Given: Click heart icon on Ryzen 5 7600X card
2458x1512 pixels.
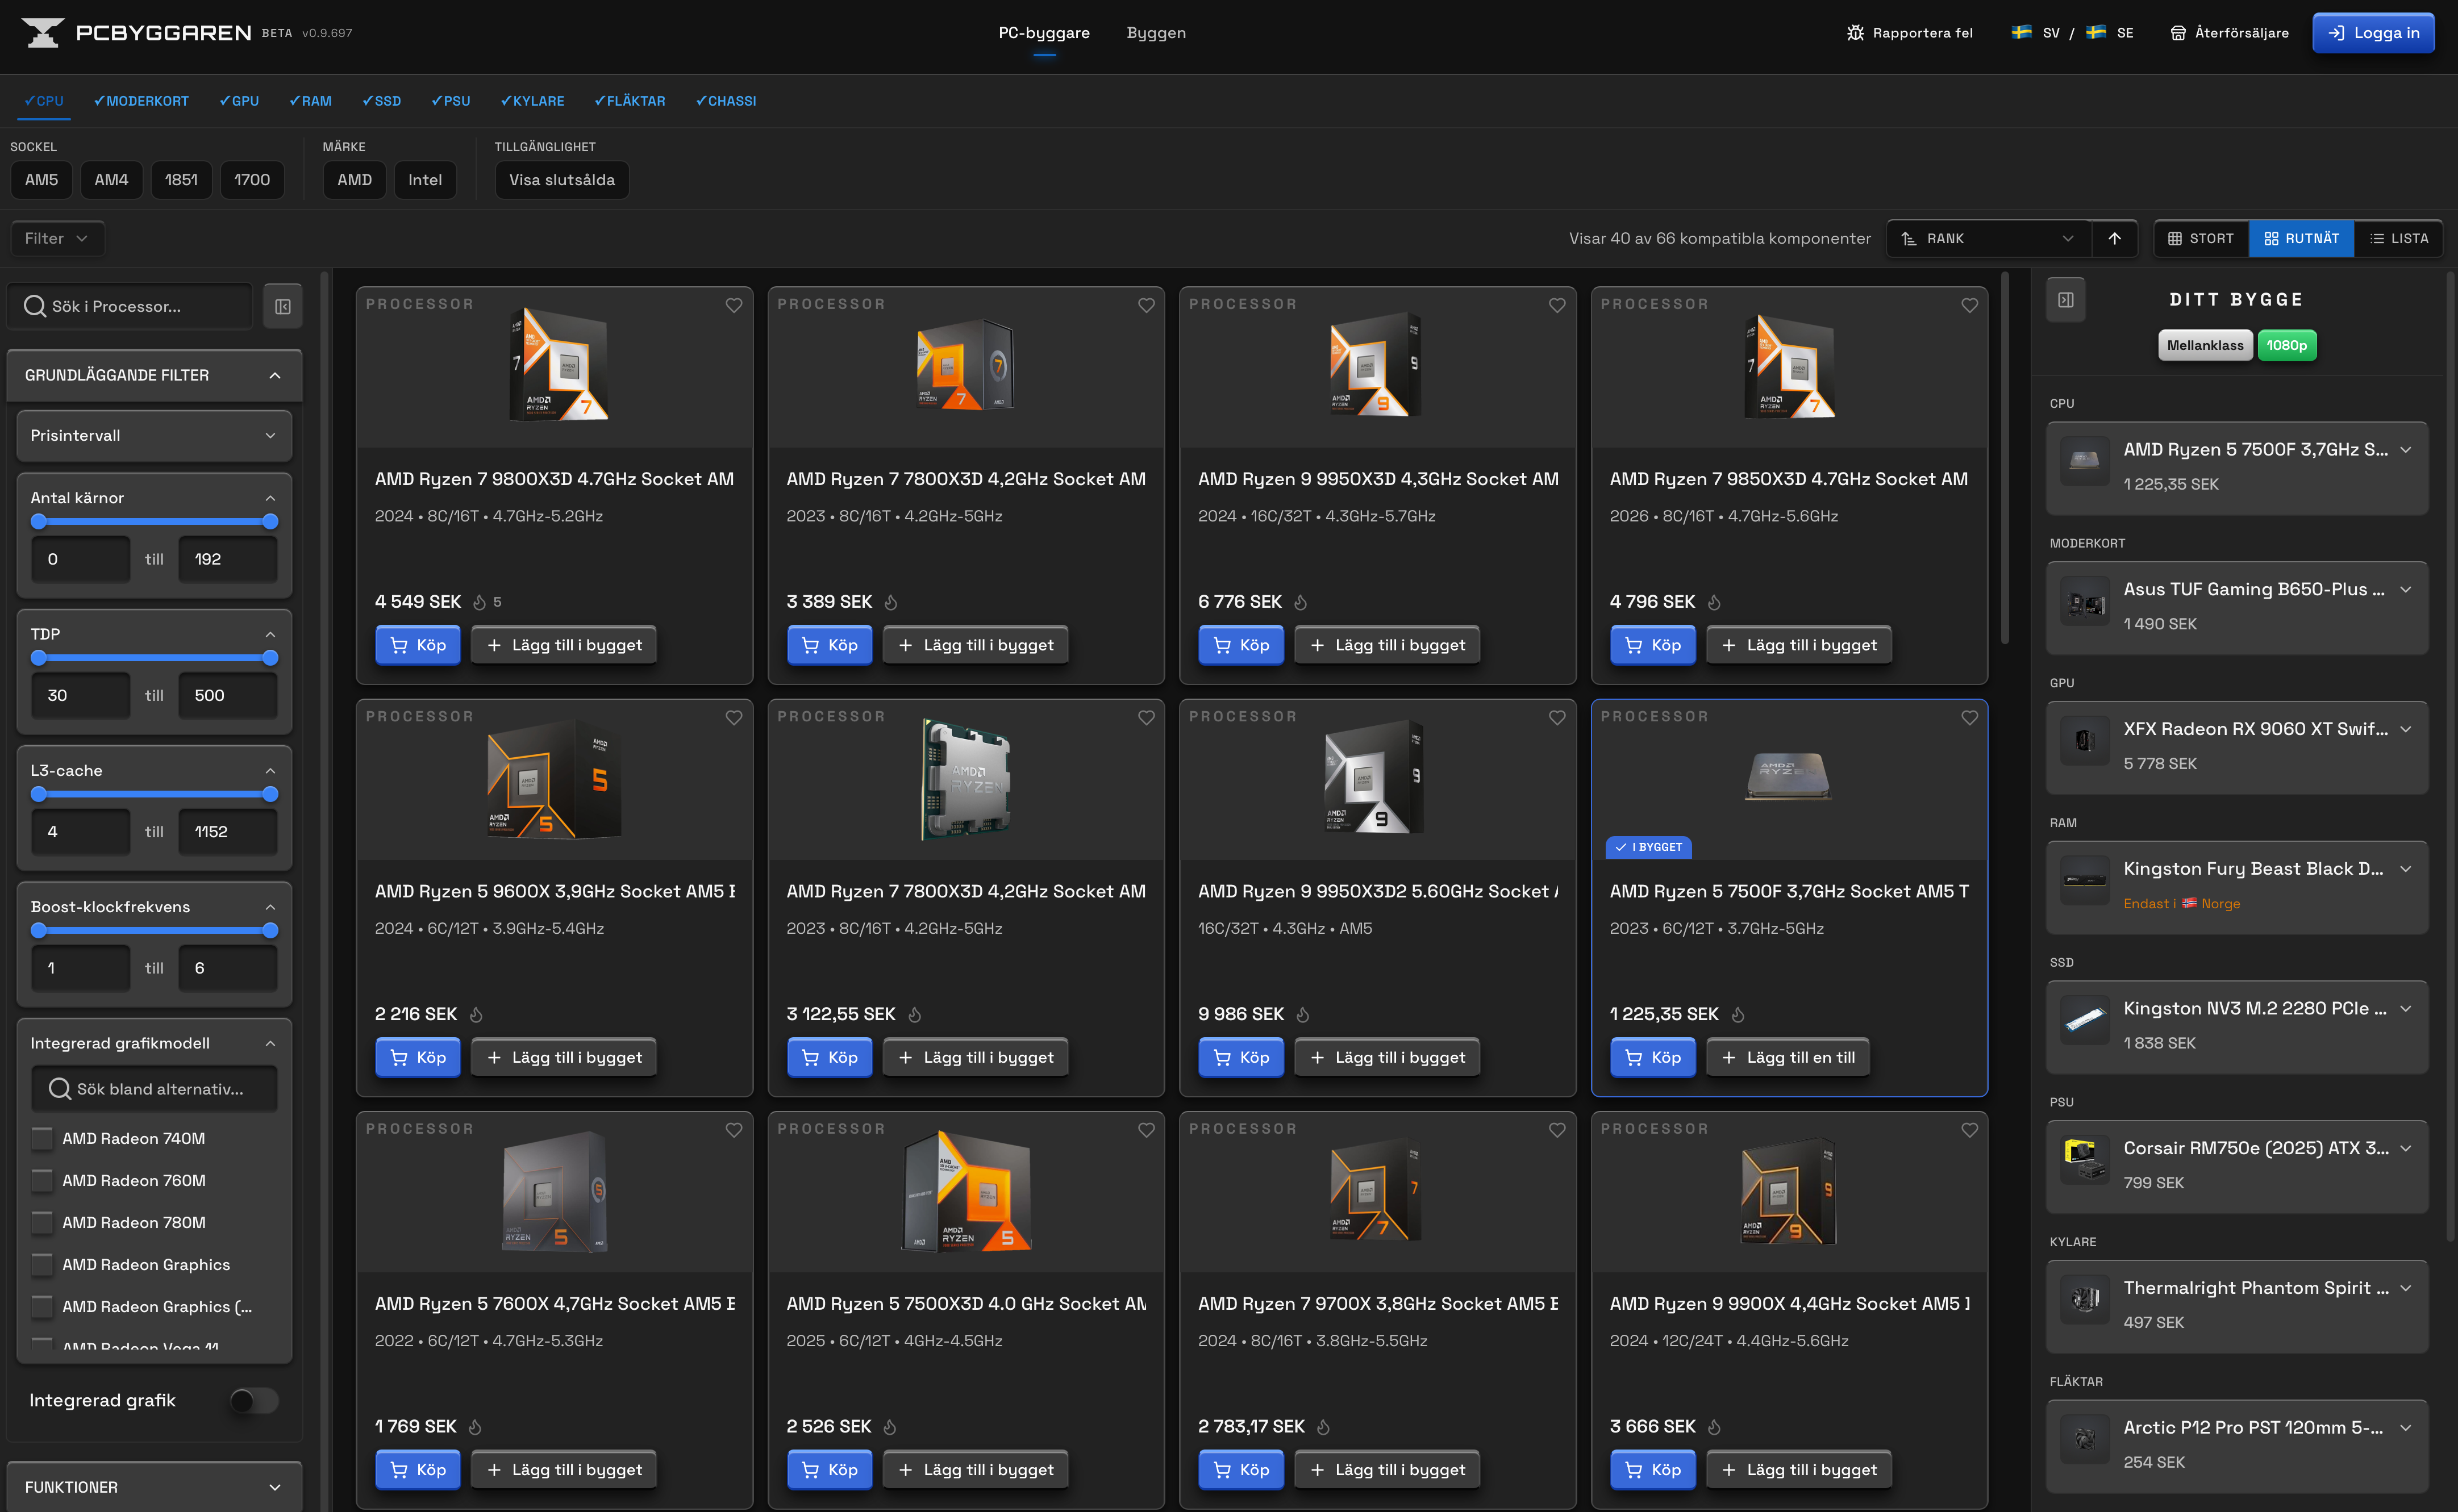Looking at the screenshot, I should 734,1130.
